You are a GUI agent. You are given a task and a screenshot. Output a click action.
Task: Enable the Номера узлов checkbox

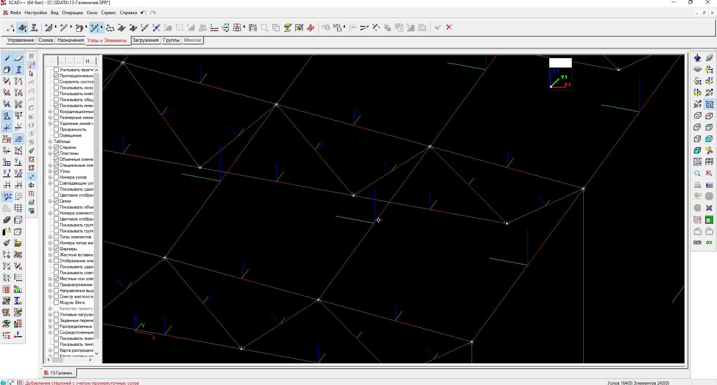(x=56, y=177)
